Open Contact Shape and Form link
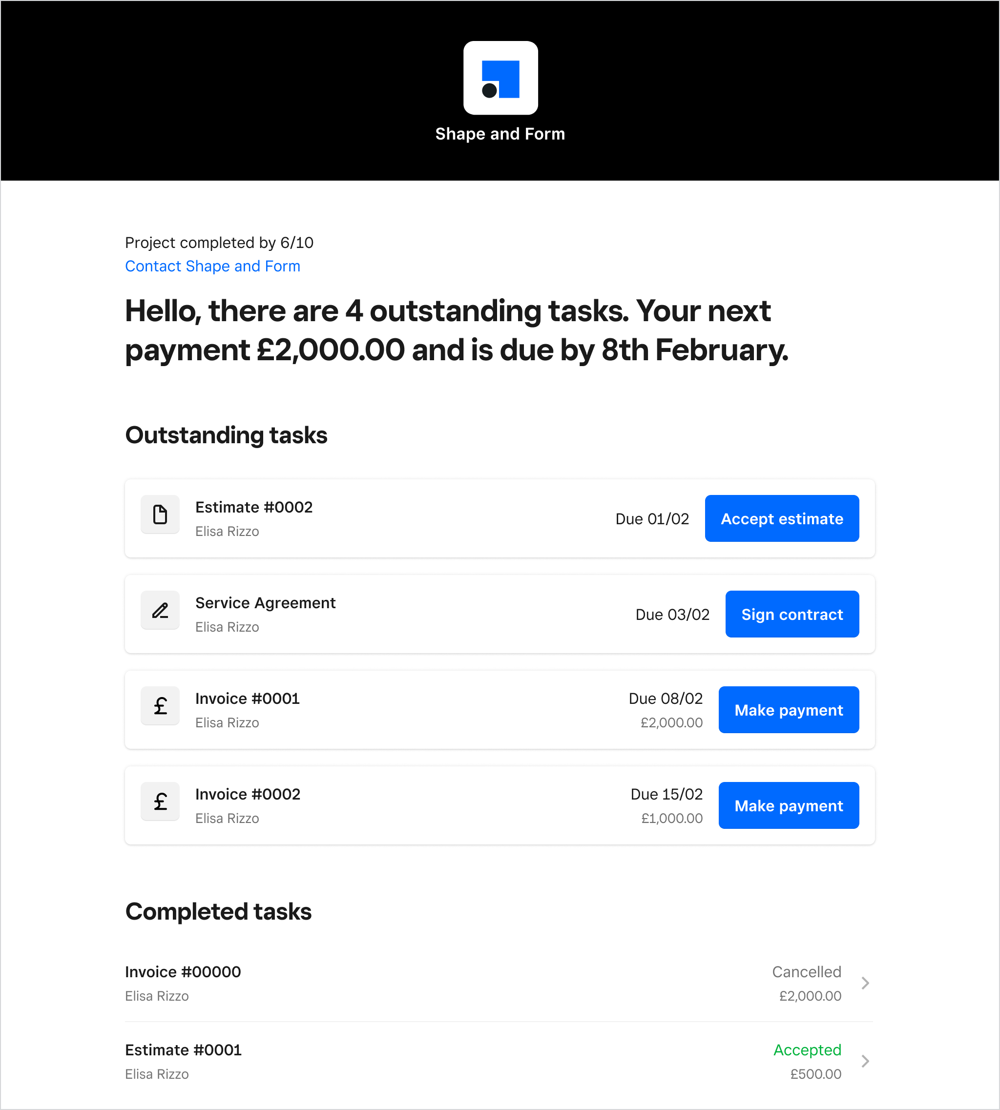 (212, 266)
